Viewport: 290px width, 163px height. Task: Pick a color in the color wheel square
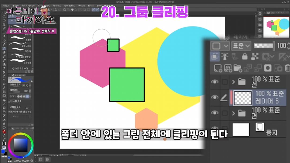21,145
